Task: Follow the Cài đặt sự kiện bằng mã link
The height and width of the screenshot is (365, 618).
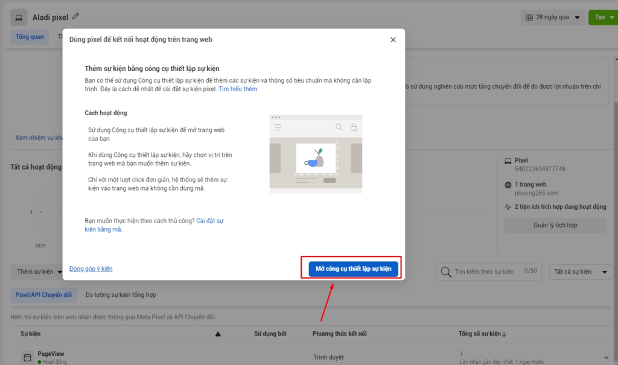Action: 210,221
